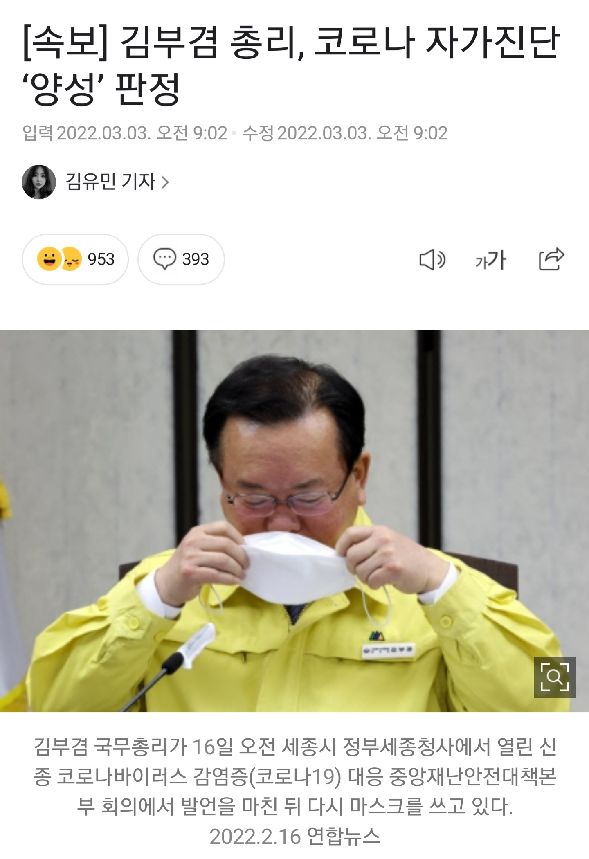Tap the 수정 2022.03.03. 오전 9:02 timestamp
This screenshot has height=859, width=589.
tap(345, 133)
